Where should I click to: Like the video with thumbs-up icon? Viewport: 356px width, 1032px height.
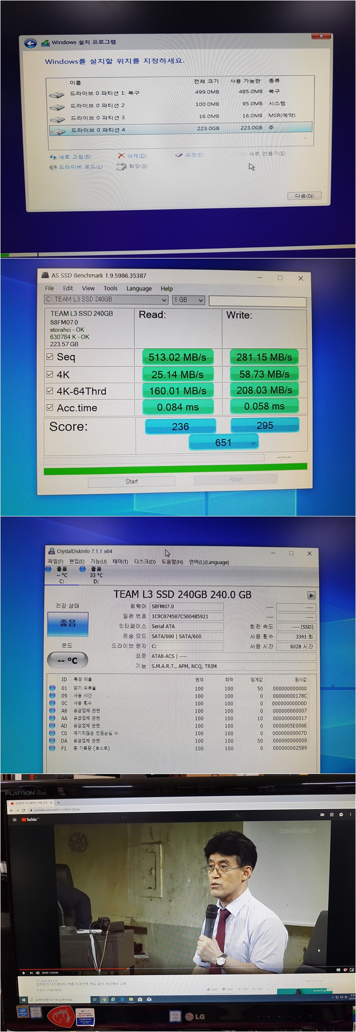click(x=208, y=989)
